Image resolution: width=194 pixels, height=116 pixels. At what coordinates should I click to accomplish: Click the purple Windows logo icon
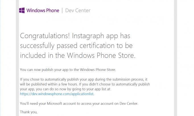point(22,11)
